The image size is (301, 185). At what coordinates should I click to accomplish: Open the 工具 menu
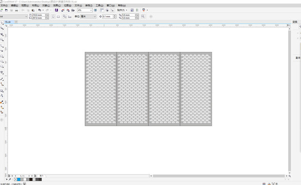click(x=100, y=5)
